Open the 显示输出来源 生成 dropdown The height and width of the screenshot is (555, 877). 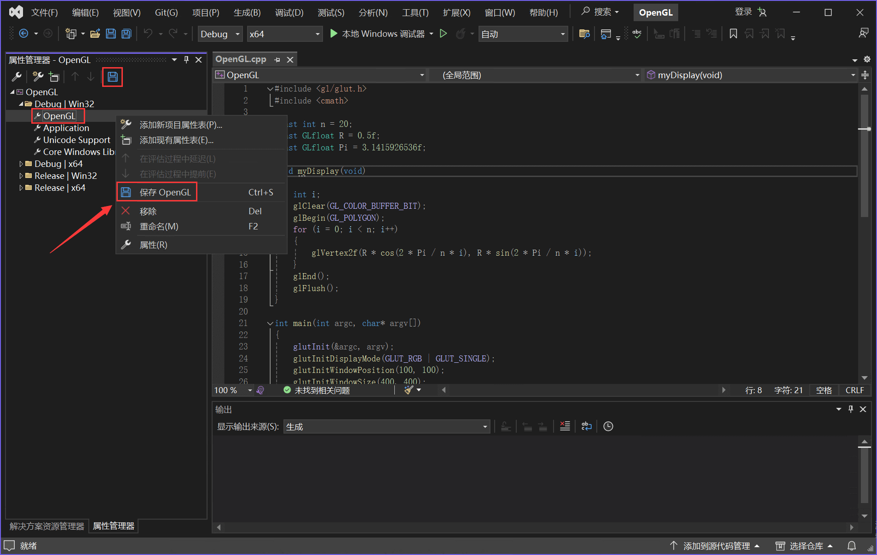click(387, 427)
